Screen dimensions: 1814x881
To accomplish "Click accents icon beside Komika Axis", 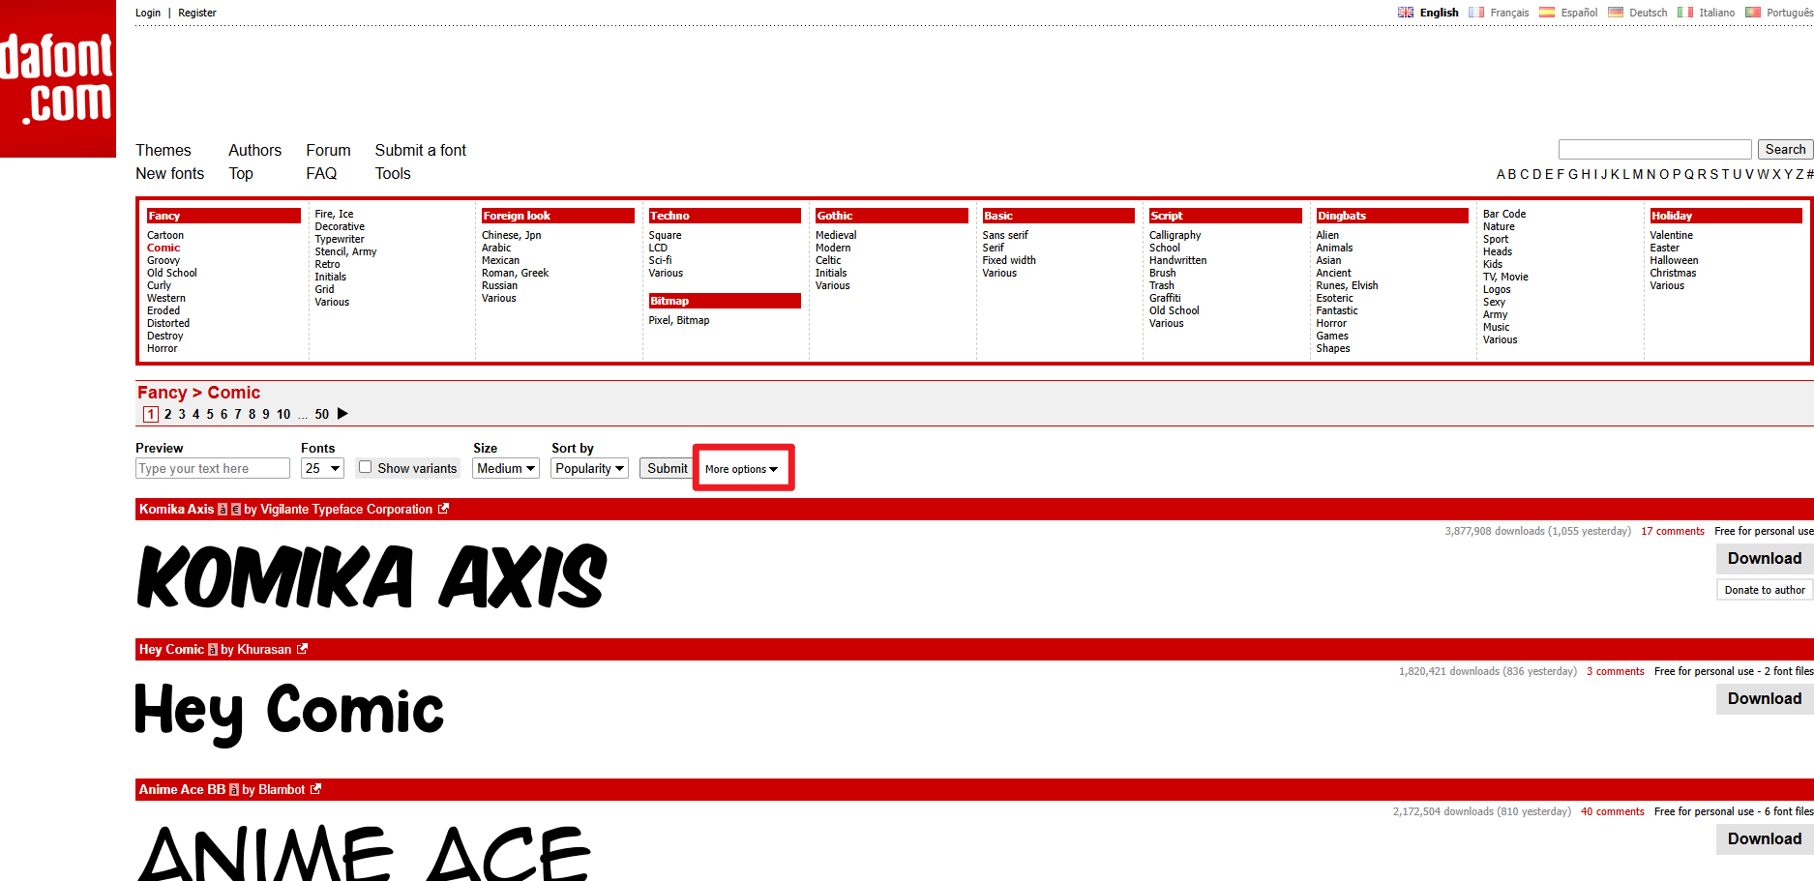I will point(223,510).
